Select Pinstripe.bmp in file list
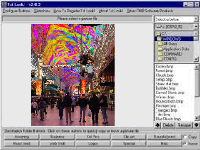 pyautogui.click(x=166, y=106)
